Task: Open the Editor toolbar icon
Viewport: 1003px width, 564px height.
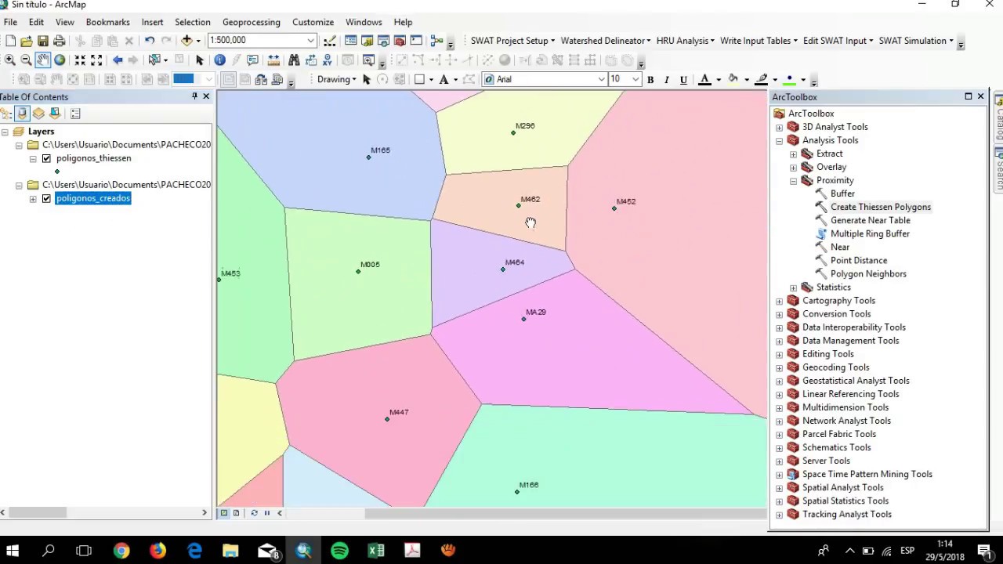Action: tap(330, 41)
